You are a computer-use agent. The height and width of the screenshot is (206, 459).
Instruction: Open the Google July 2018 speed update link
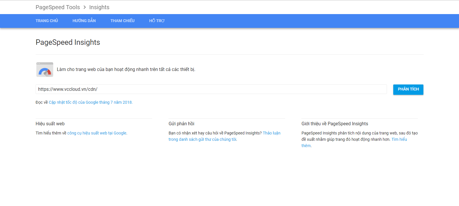click(x=91, y=102)
